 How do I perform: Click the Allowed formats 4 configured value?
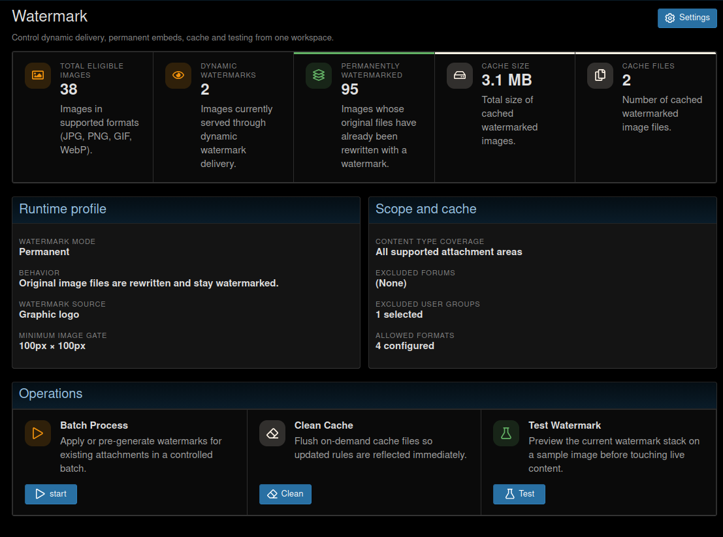[405, 346]
